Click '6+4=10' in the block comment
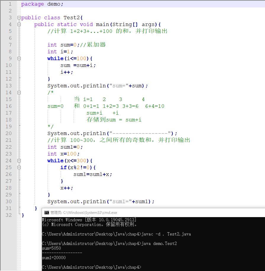The height and width of the screenshot is (271, 265). click(155, 106)
